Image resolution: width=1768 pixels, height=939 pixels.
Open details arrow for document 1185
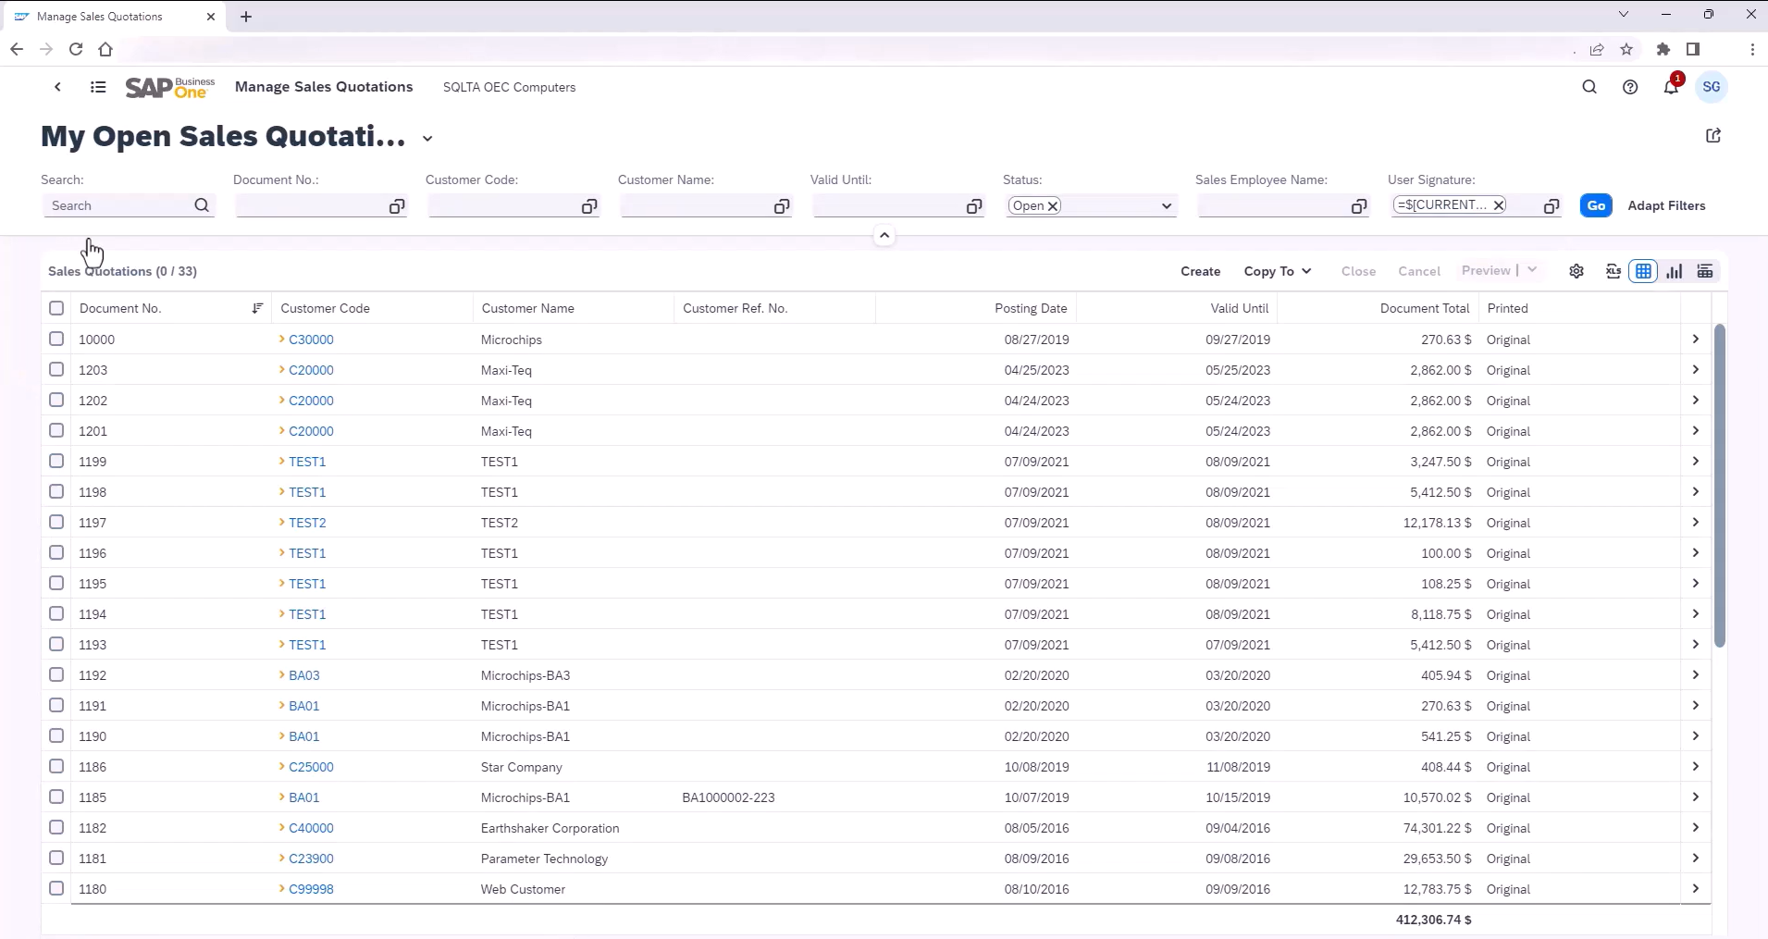tap(1696, 797)
